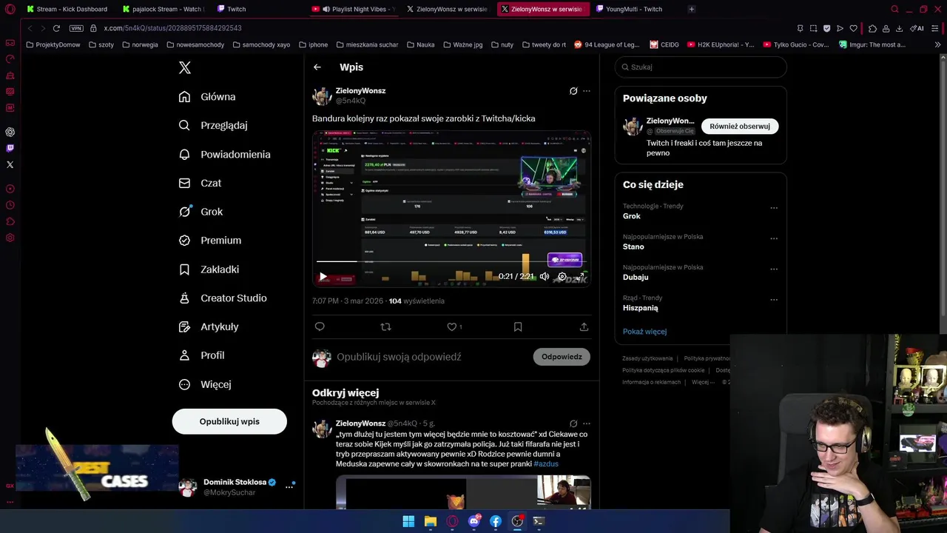The image size is (947, 533).
Task: Click the Opublikuj wpis button
Action: pyautogui.click(x=229, y=421)
